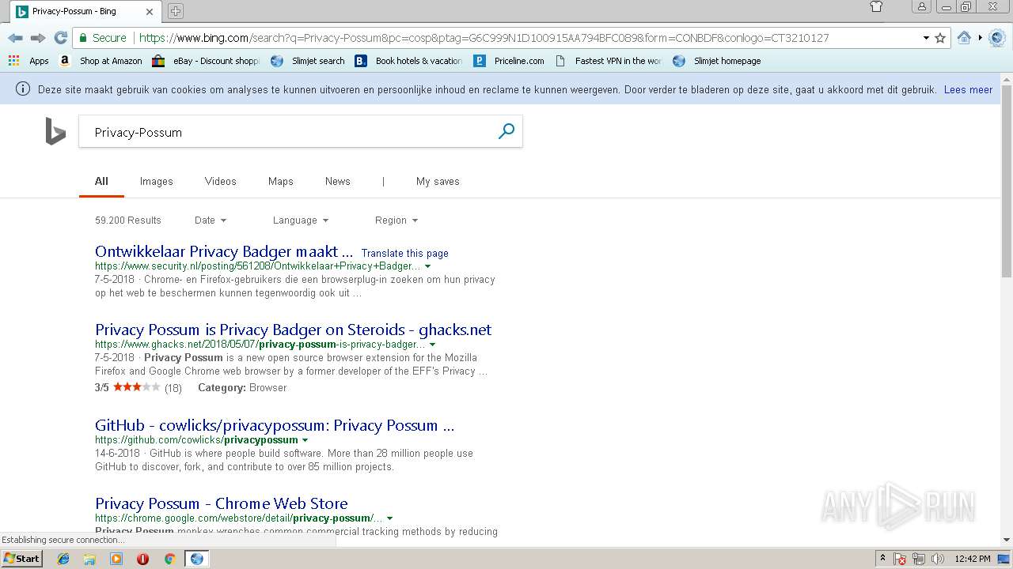Click the volume icon in system tray
Viewport: 1013px width, 569px height.
(x=938, y=559)
